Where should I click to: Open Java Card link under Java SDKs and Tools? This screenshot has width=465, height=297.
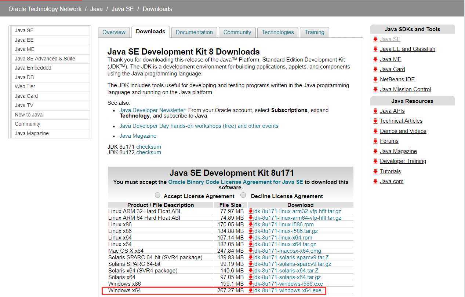(392, 69)
